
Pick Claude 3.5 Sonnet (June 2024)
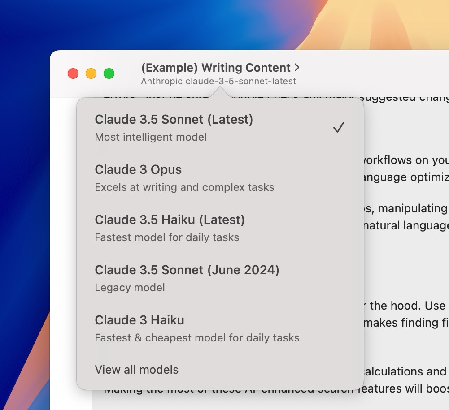[187, 270]
